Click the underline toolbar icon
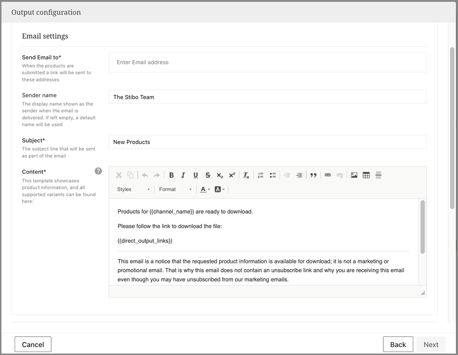The image size is (458, 355). coord(195,175)
